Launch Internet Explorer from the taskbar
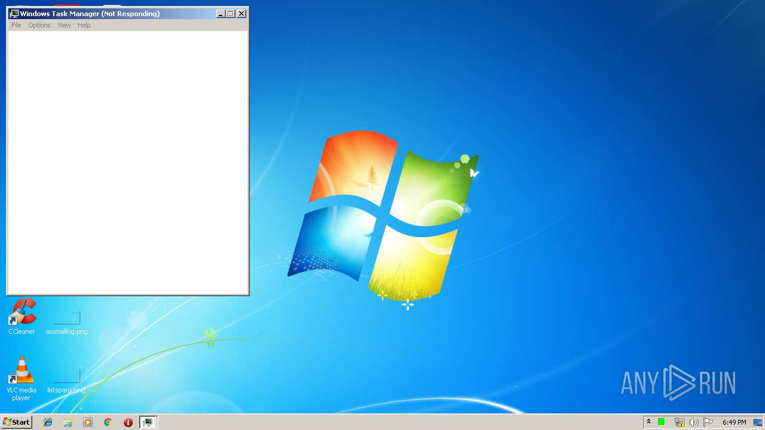The height and width of the screenshot is (430, 765). pos(48,422)
